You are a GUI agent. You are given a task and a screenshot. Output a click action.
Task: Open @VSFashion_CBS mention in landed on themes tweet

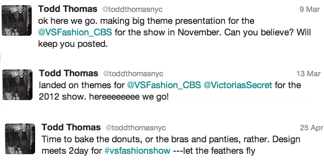coord(164,85)
